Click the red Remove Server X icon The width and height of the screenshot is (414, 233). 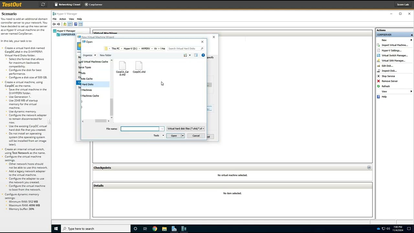pos(378,81)
